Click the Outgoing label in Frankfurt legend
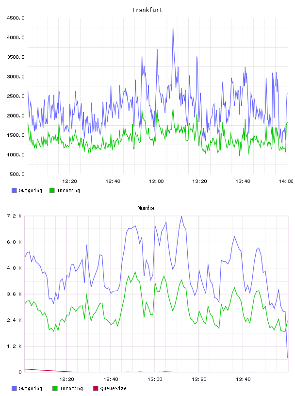This screenshot has height=396, width=295. click(x=30, y=190)
